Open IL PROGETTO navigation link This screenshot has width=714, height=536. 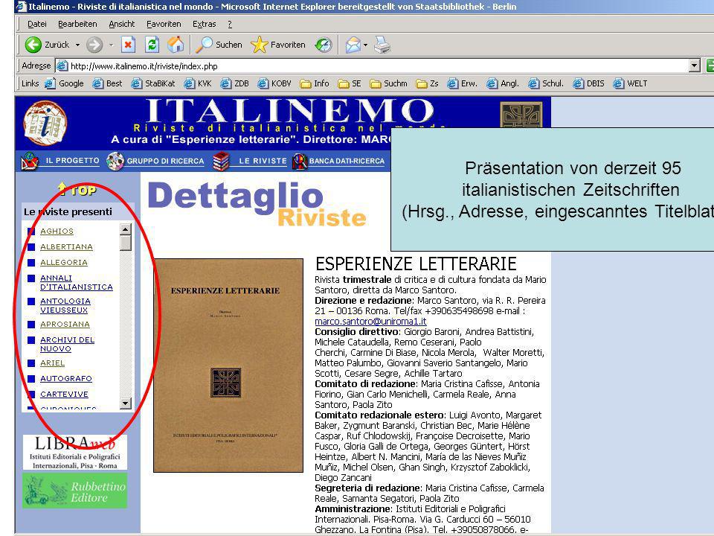click(x=72, y=161)
